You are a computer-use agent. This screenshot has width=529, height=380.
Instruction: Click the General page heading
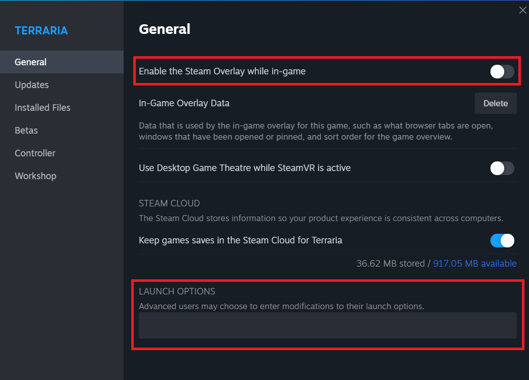click(165, 29)
